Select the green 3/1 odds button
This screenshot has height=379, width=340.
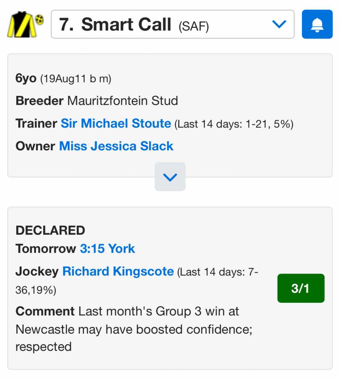click(x=300, y=288)
